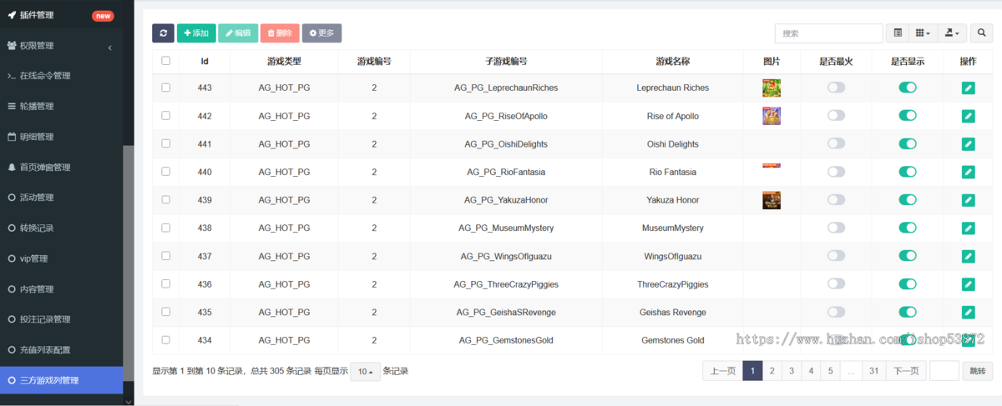Disable 是否显示 for Yakuza Honor
This screenshot has height=406, width=1002.
click(x=908, y=200)
